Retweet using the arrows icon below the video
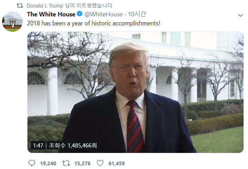Screen dimensions: 248x169 click(66, 163)
